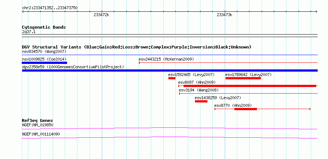Screen dimensions: 328x159
Task: Select the red esv1438259 loss bar
Action: click(201, 101)
